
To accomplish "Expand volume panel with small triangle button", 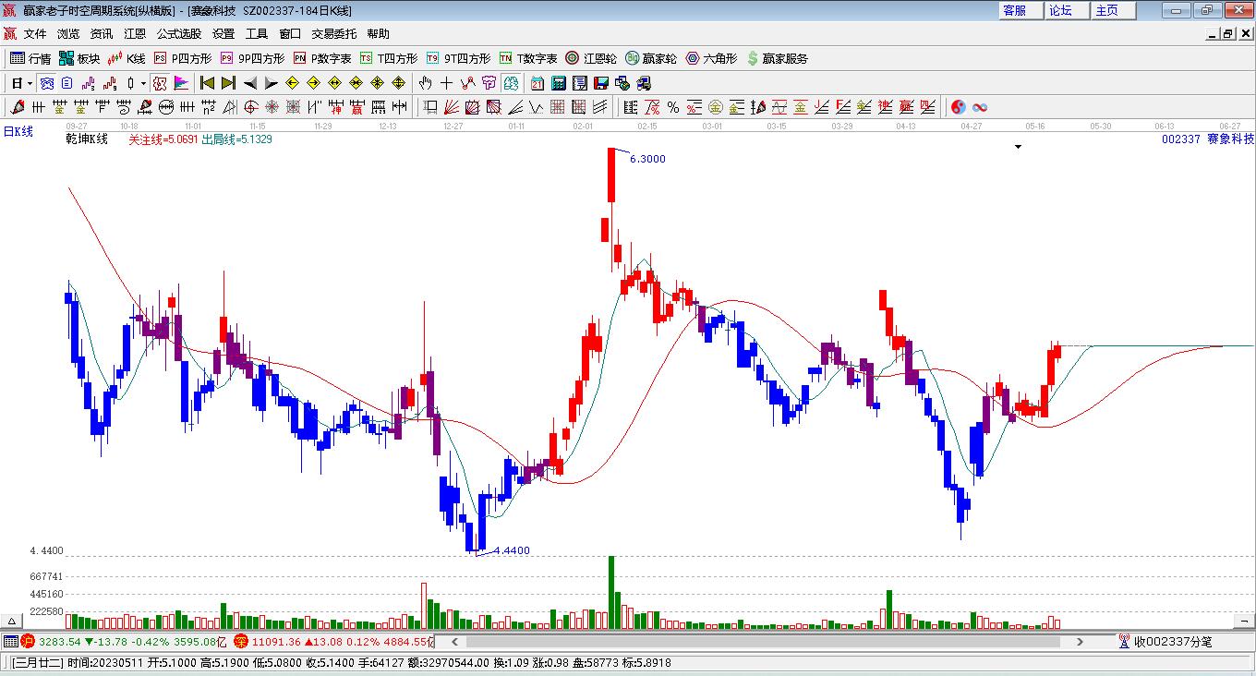I will pos(12,621).
